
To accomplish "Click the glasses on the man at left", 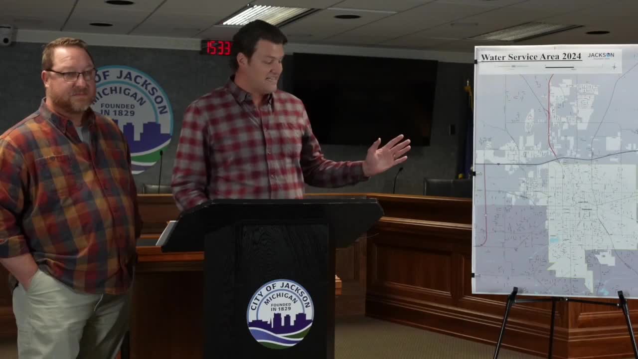I will [x=73, y=75].
